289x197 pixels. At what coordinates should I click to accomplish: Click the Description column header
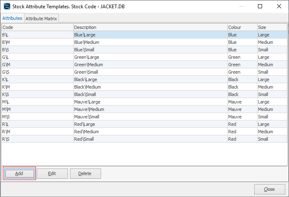pyautogui.click(x=150, y=27)
